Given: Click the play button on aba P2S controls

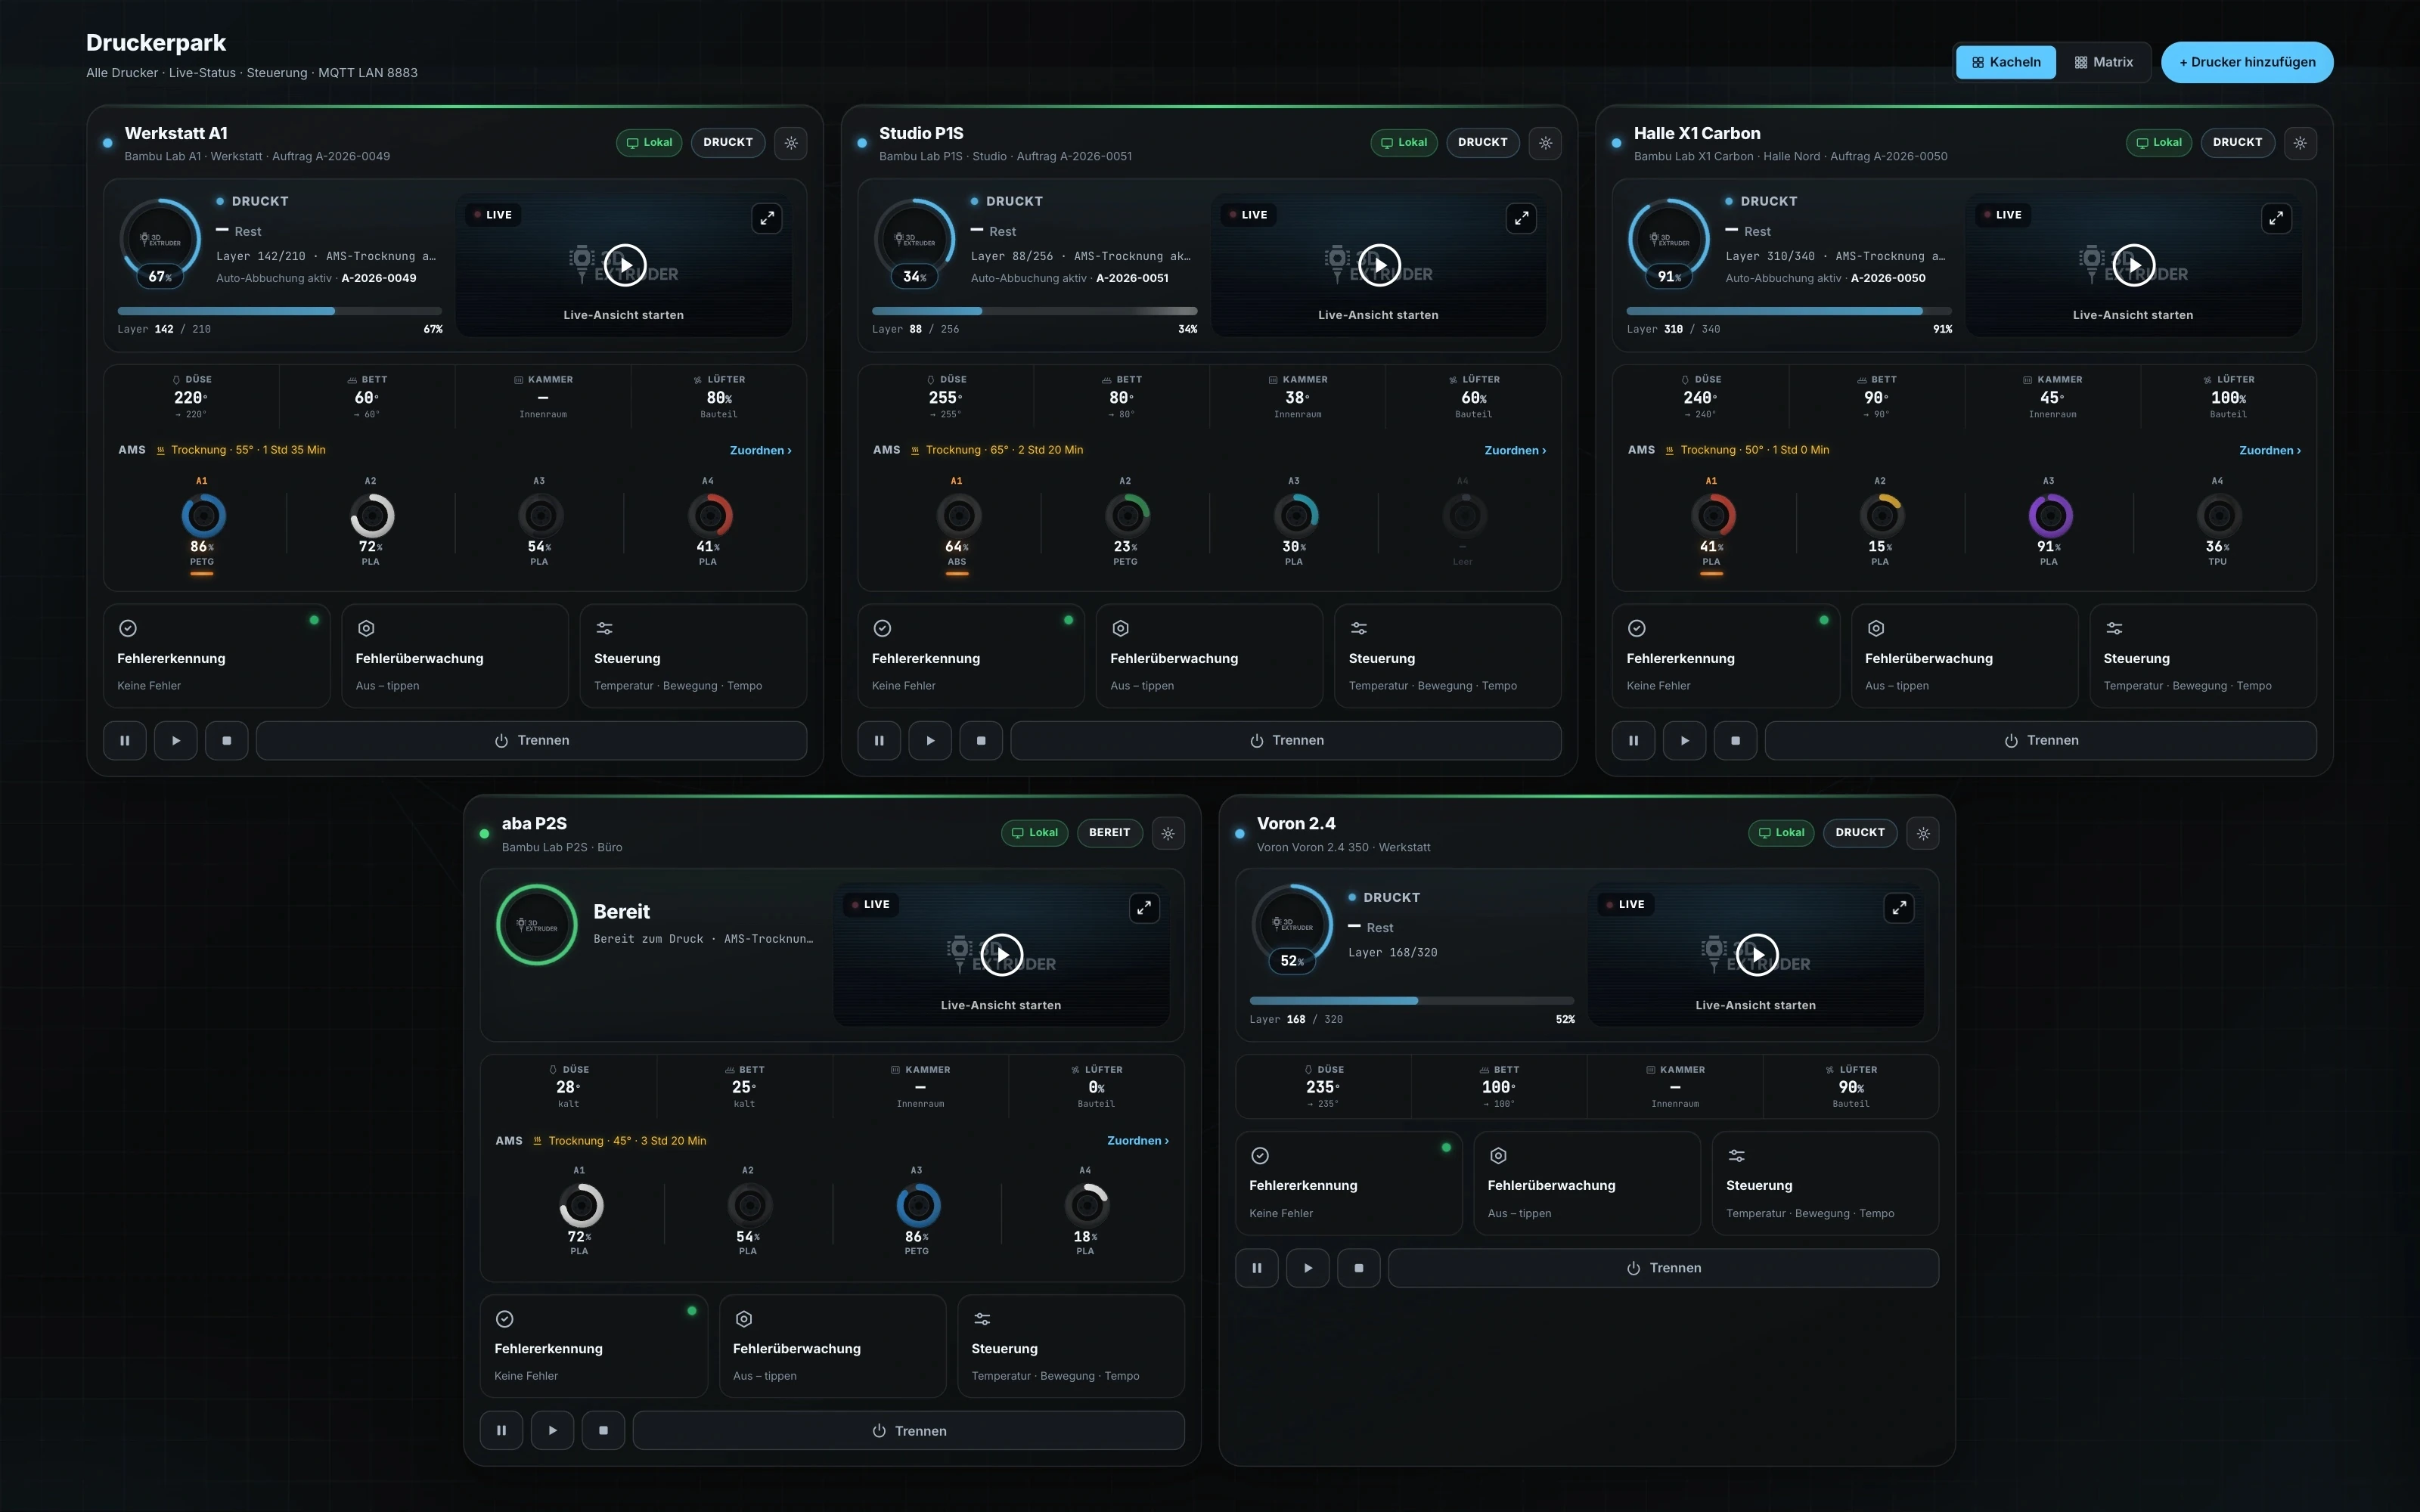Looking at the screenshot, I should point(553,1431).
